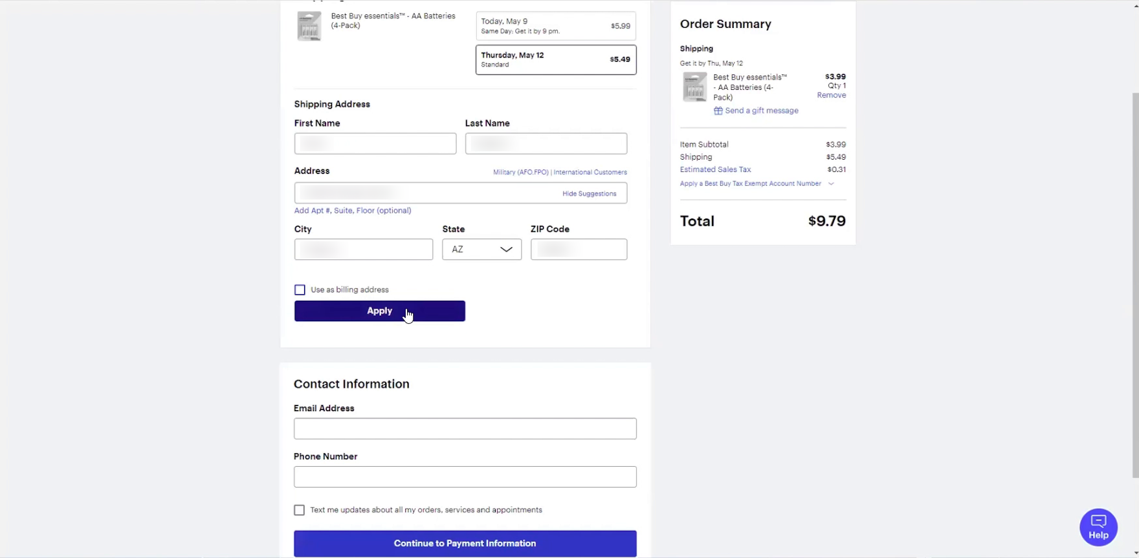Check the Use as billing address box
1139x558 pixels.
300,290
